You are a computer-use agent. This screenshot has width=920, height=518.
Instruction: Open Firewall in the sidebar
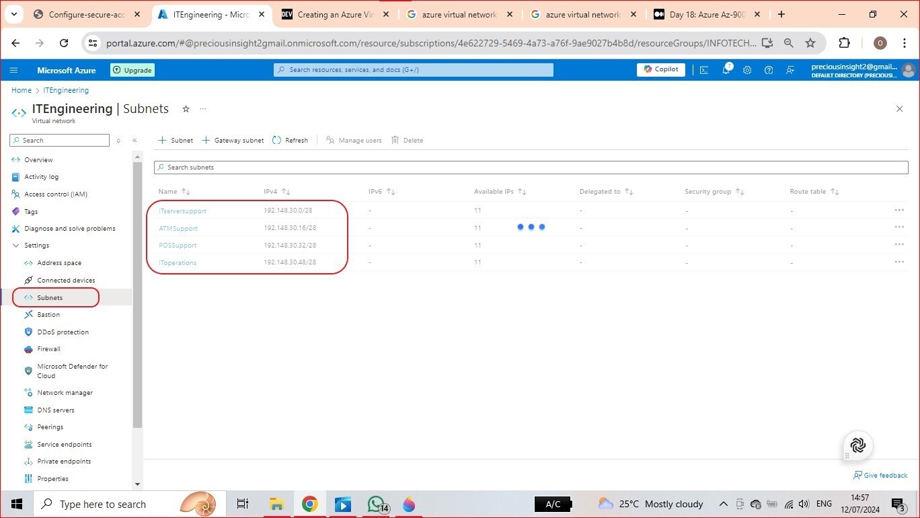tap(48, 349)
